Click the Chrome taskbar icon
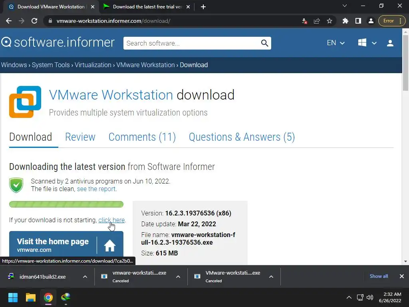Image resolution: width=409 pixels, height=307 pixels. click(x=48, y=297)
